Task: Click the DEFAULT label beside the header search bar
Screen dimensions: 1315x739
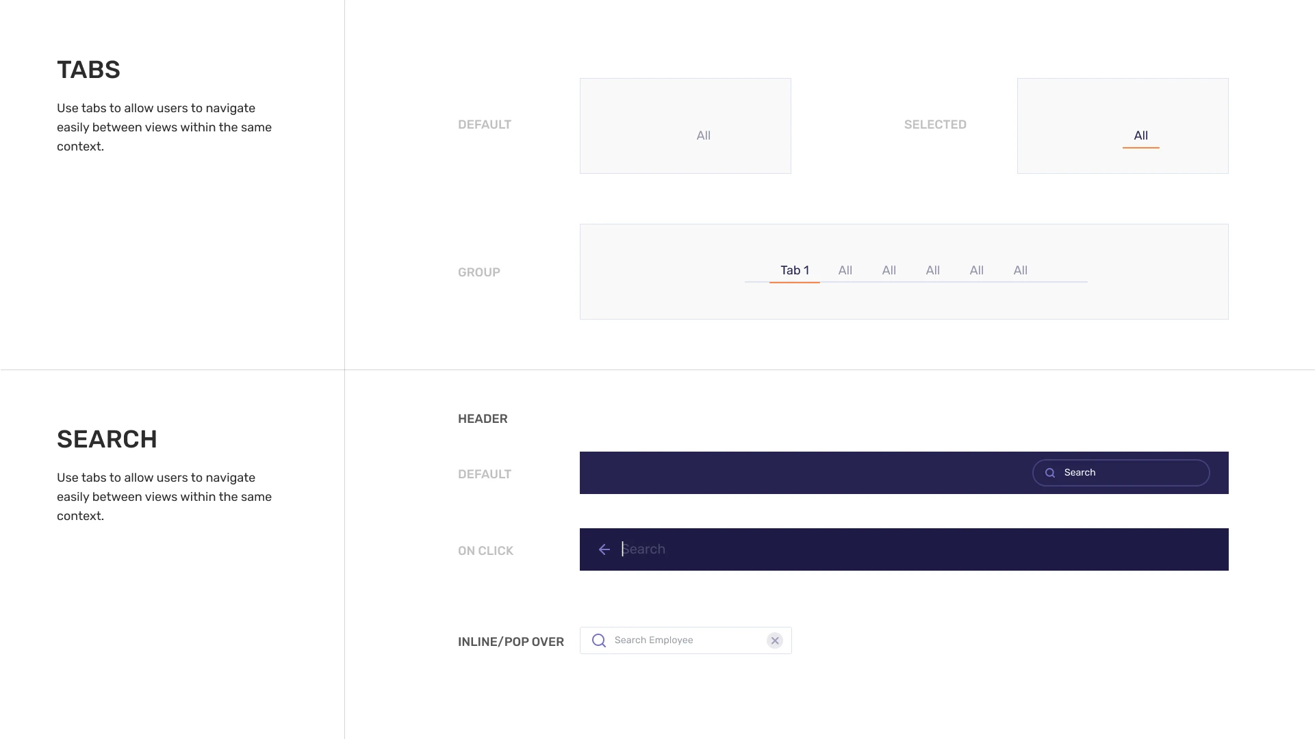Action: click(x=485, y=474)
